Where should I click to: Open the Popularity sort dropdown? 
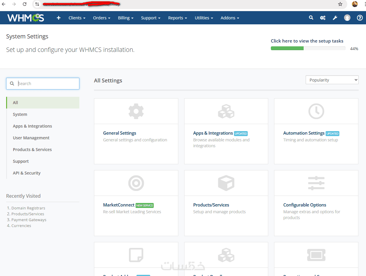[x=332, y=80]
